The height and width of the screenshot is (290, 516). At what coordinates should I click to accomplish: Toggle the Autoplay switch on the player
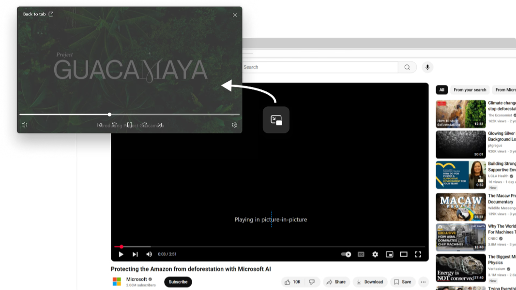(345, 254)
